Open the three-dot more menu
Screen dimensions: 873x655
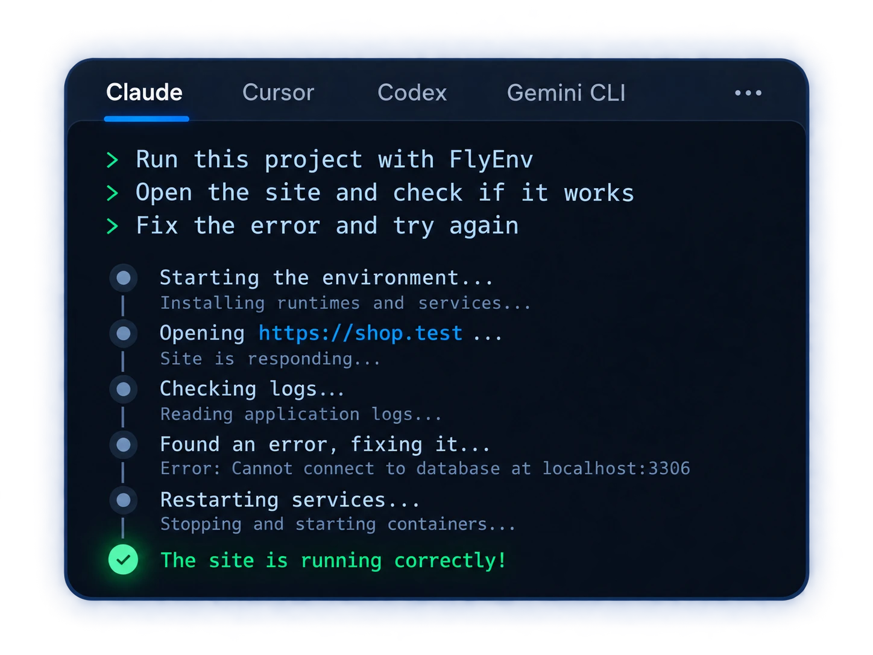(x=748, y=93)
